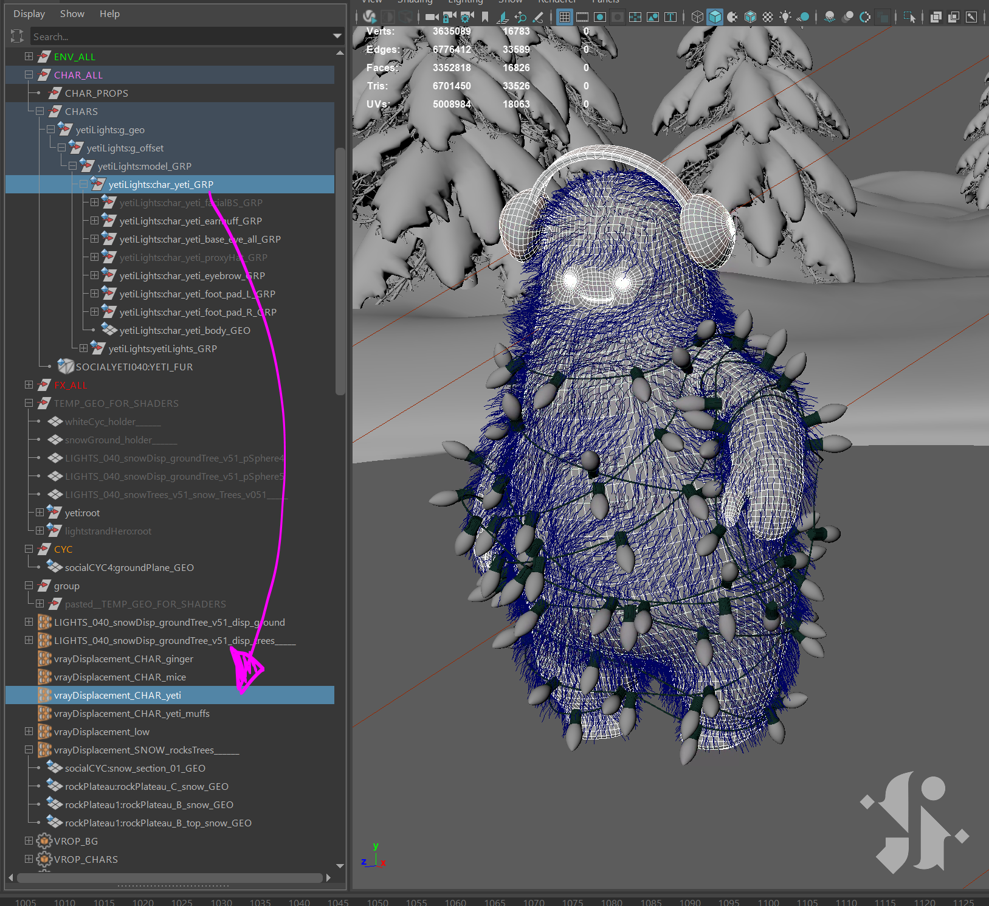The height and width of the screenshot is (906, 989).
Task: Select yetiLights:char_yeti_body_GEO in Outliner
Action: pyautogui.click(x=185, y=330)
